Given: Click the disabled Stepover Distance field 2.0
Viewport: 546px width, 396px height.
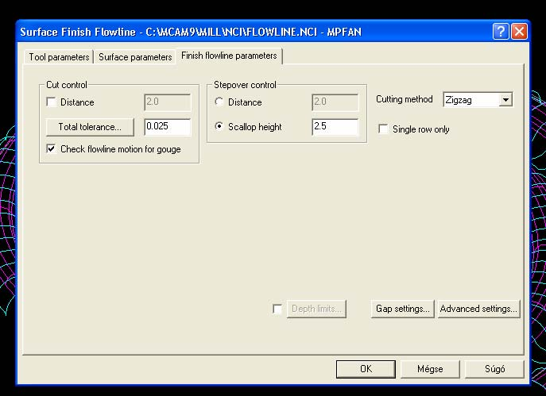Looking at the screenshot, I should [335, 102].
